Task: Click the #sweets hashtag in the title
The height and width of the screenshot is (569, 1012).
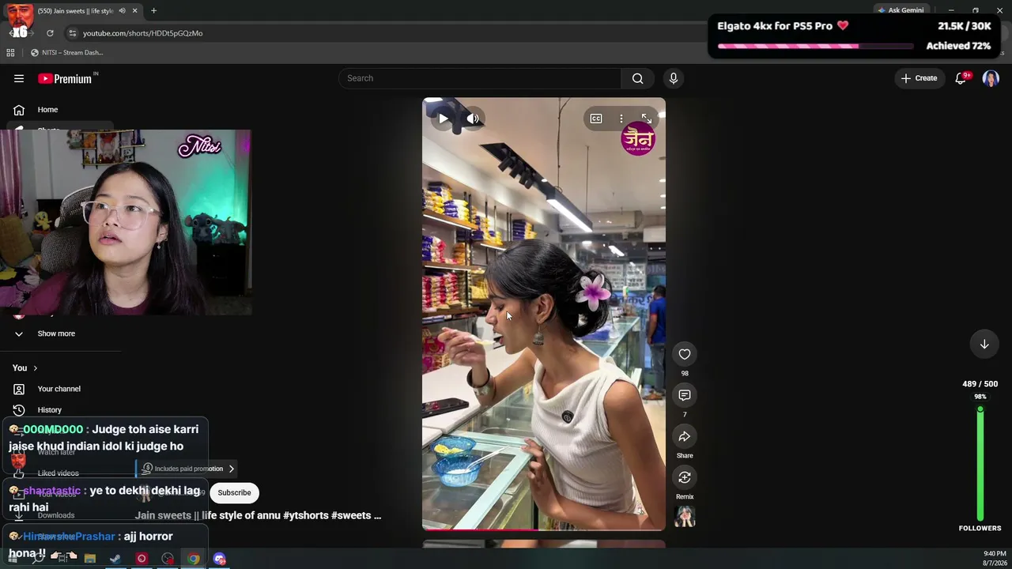Action: [x=351, y=515]
